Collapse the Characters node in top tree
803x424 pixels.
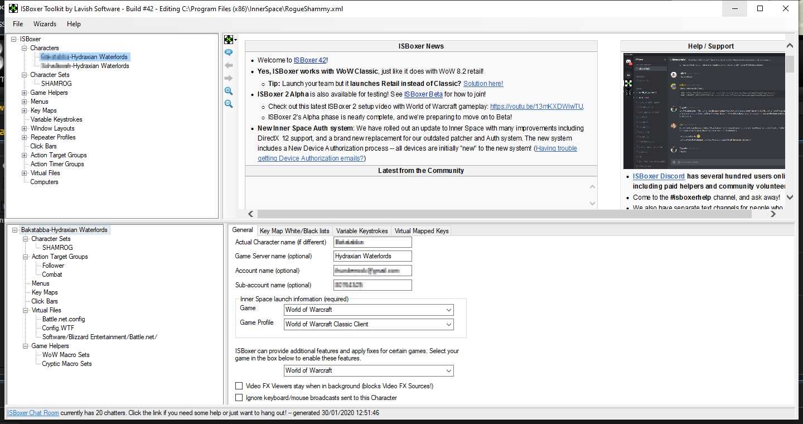click(25, 48)
